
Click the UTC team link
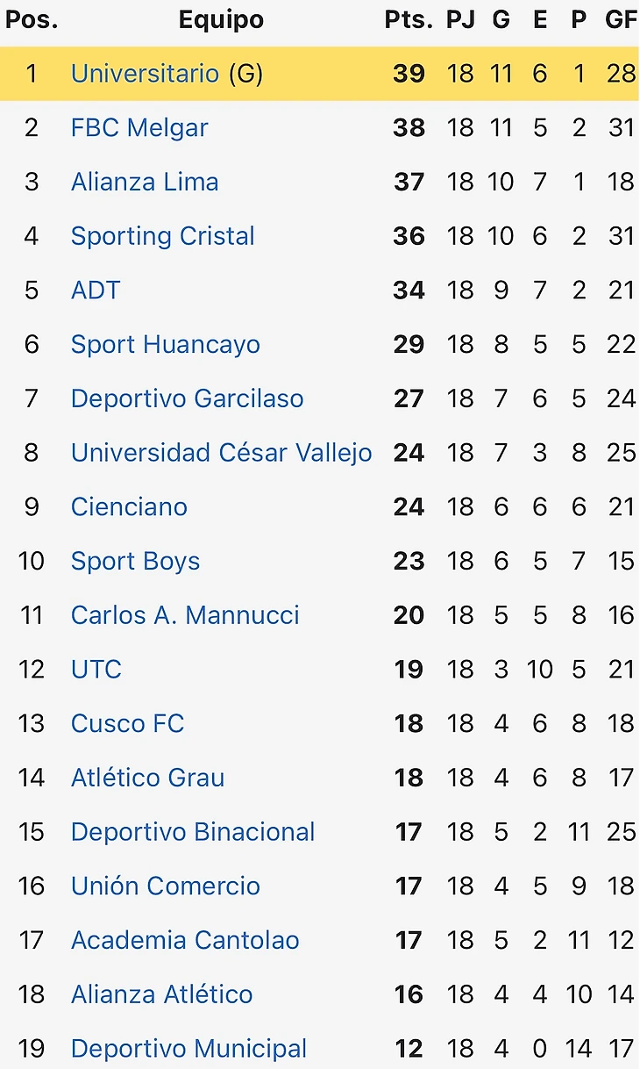pos(96,670)
